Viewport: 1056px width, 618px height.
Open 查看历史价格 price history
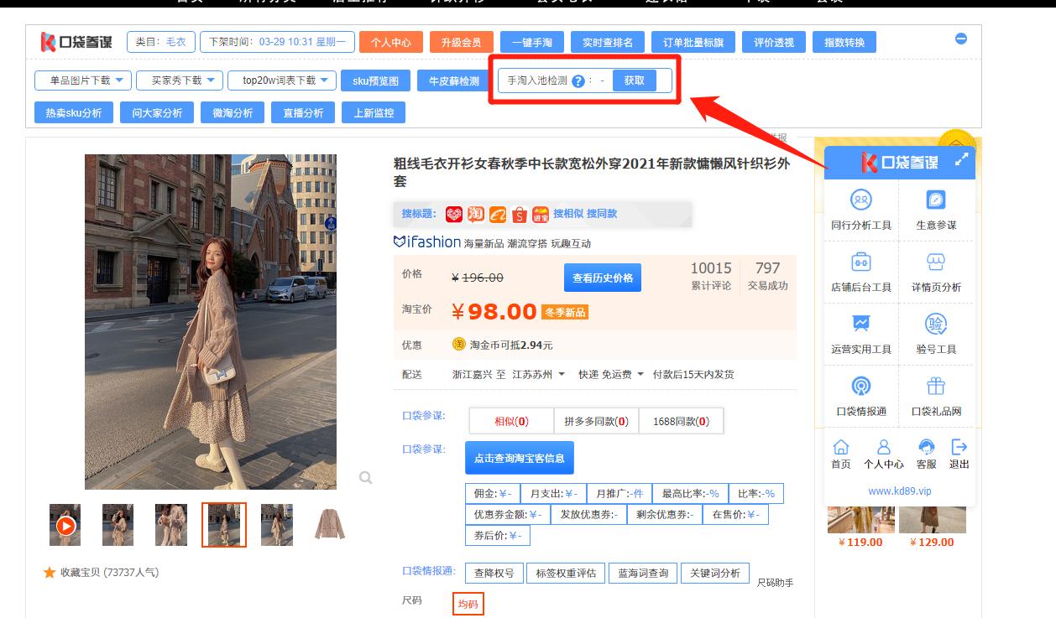602,277
